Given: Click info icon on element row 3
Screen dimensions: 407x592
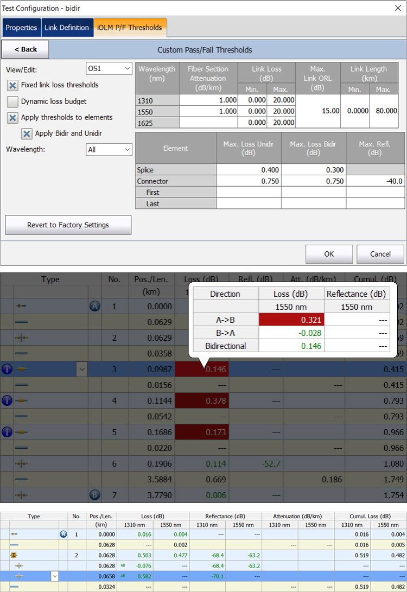Looking at the screenshot, I should (7, 369).
